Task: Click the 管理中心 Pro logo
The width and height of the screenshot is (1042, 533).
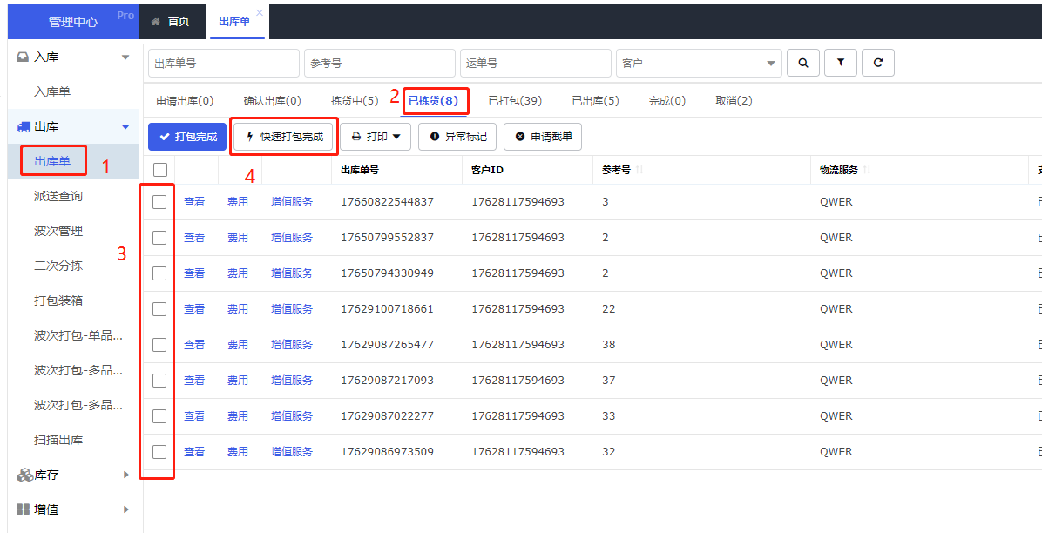Action: [73, 21]
